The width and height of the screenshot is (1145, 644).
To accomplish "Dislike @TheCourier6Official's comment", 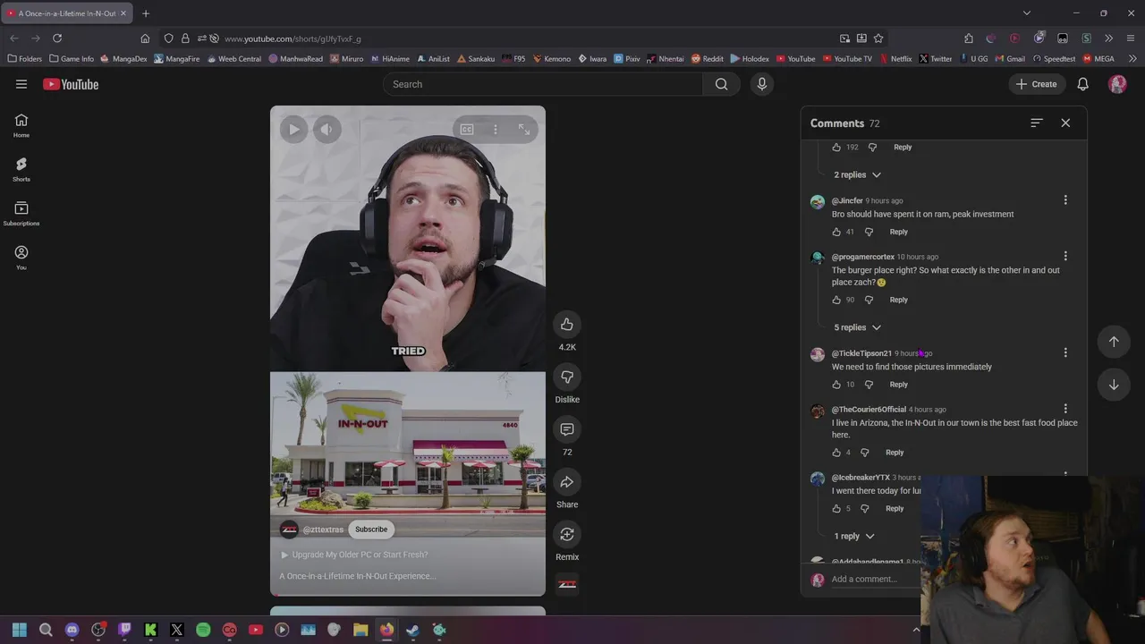I will pos(864,453).
